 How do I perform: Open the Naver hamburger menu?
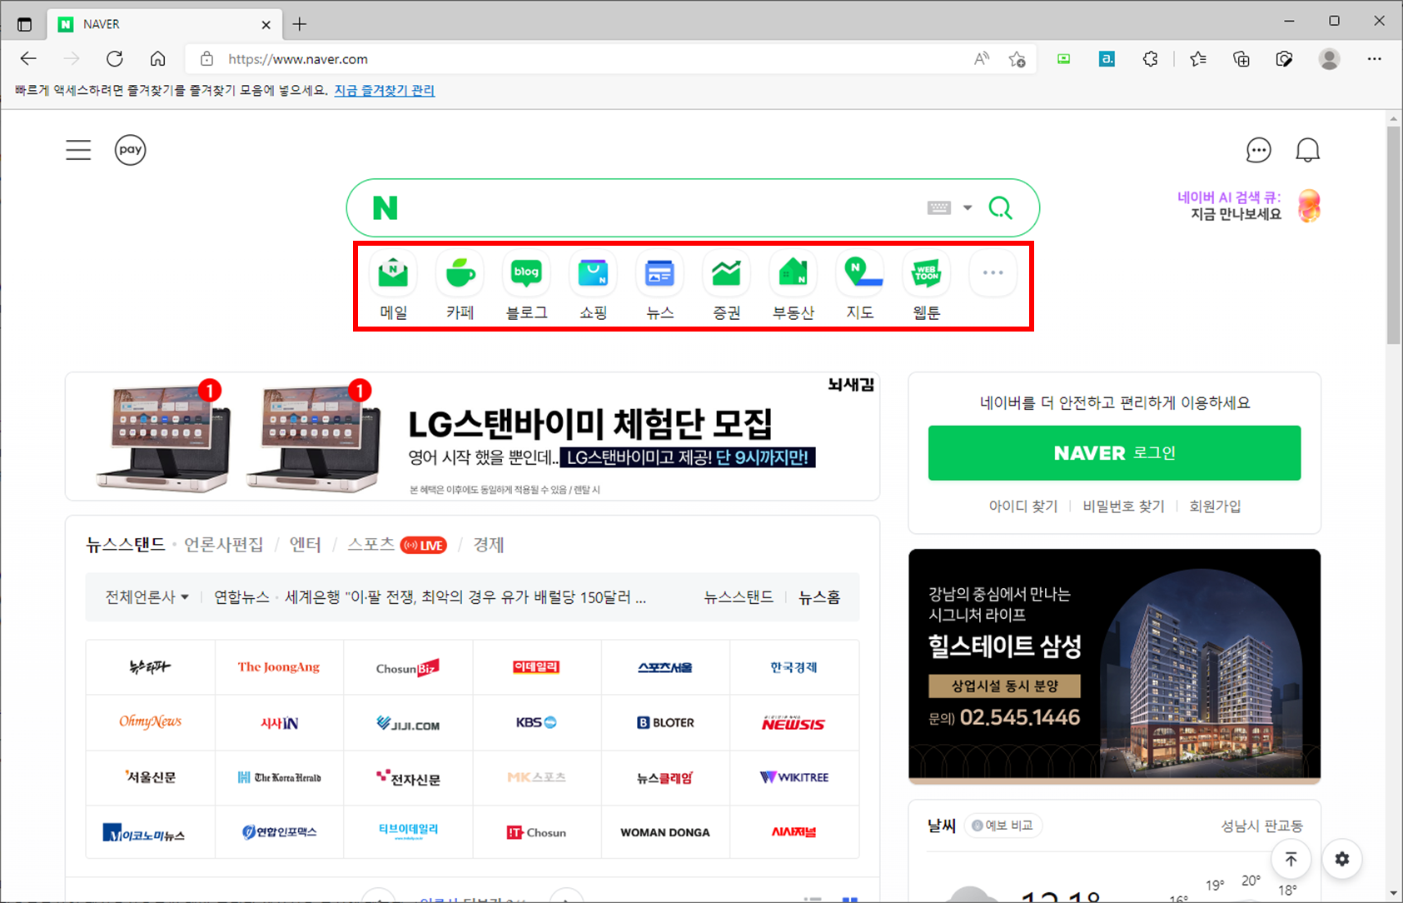[x=78, y=150]
